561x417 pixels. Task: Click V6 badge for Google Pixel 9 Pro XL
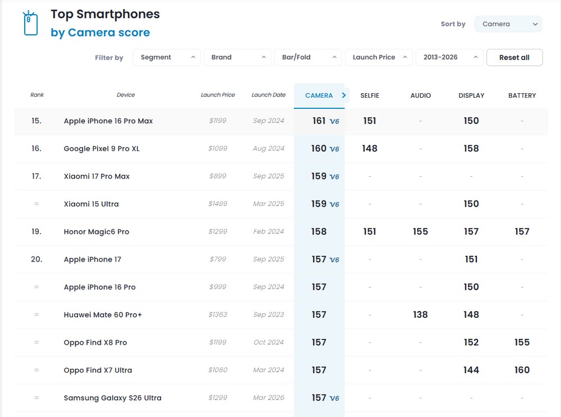(334, 149)
